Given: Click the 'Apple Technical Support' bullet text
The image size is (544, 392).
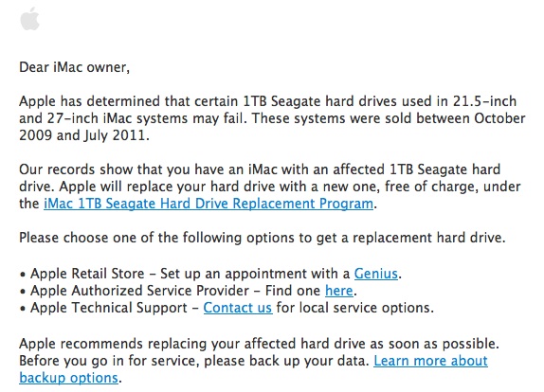Looking at the screenshot, I should [109, 308].
